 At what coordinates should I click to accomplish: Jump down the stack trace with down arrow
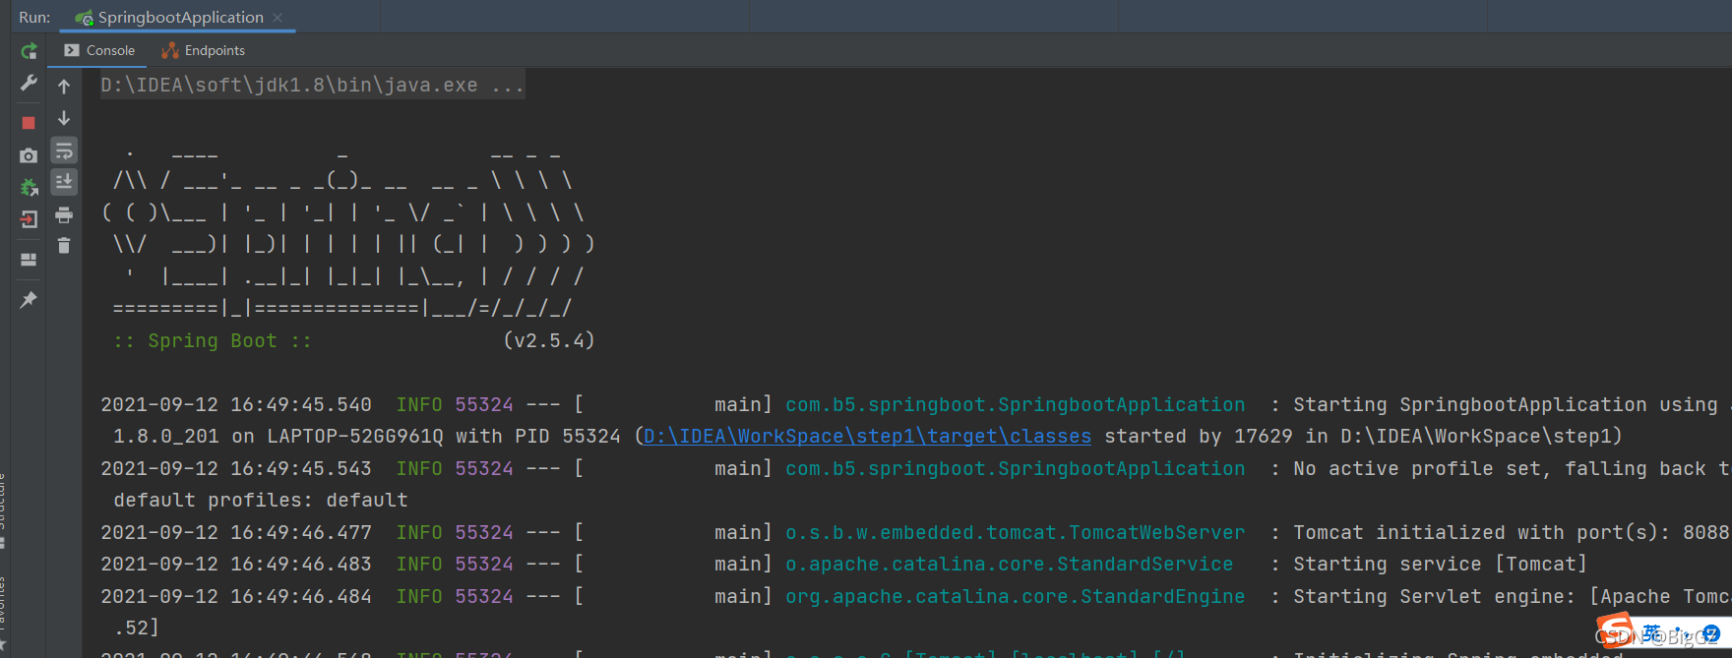click(x=64, y=118)
